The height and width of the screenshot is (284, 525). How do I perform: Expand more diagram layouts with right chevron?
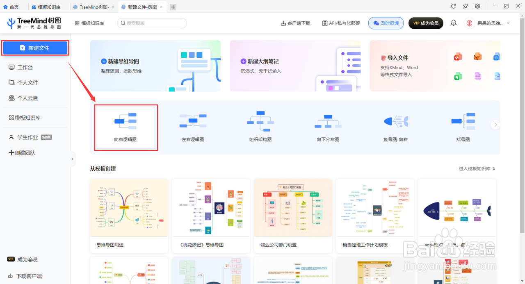click(495, 125)
